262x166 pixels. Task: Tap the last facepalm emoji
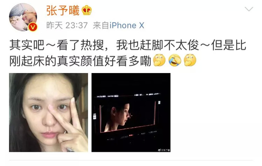pos(190,60)
